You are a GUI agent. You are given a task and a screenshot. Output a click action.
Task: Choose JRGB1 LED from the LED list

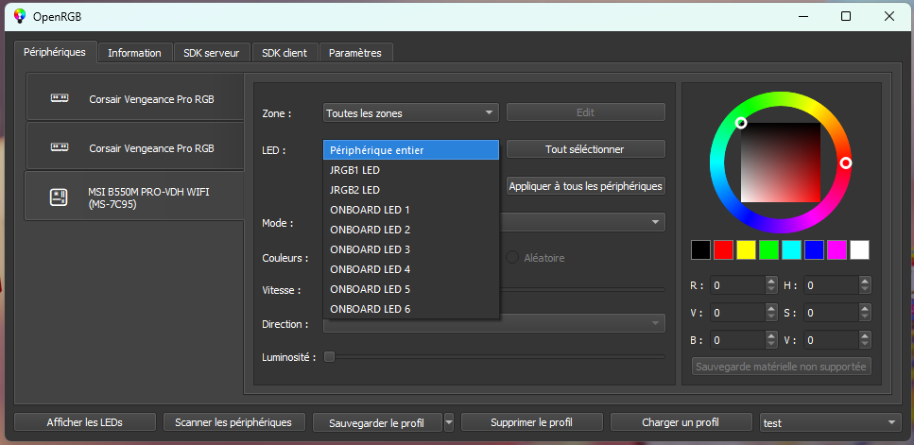click(354, 170)
